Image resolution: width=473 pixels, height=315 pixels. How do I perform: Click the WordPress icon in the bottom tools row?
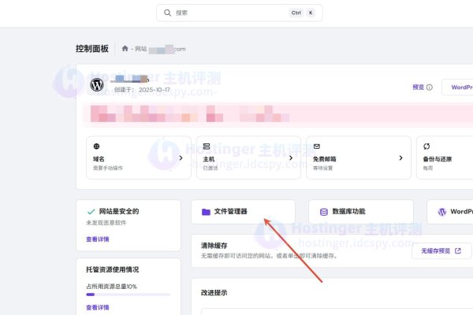click(442, 212)
